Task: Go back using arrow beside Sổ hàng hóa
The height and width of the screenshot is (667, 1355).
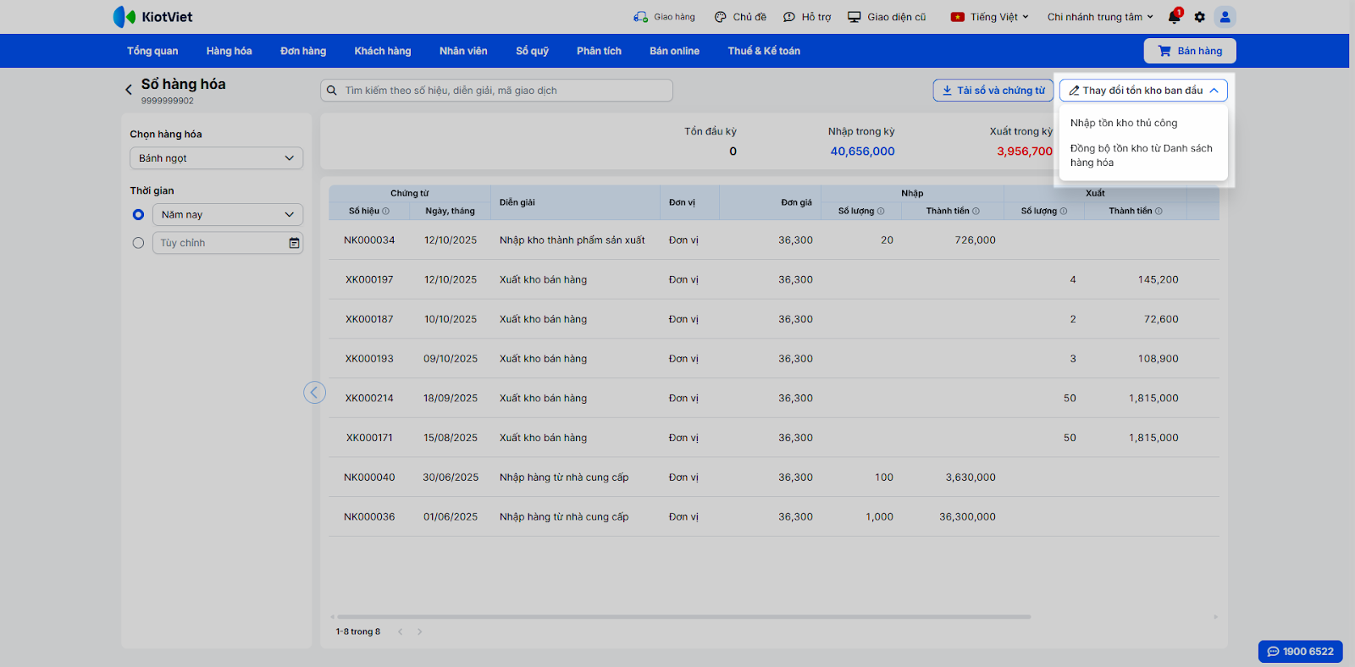Action: pyautogui.click(x=129, y=89)
